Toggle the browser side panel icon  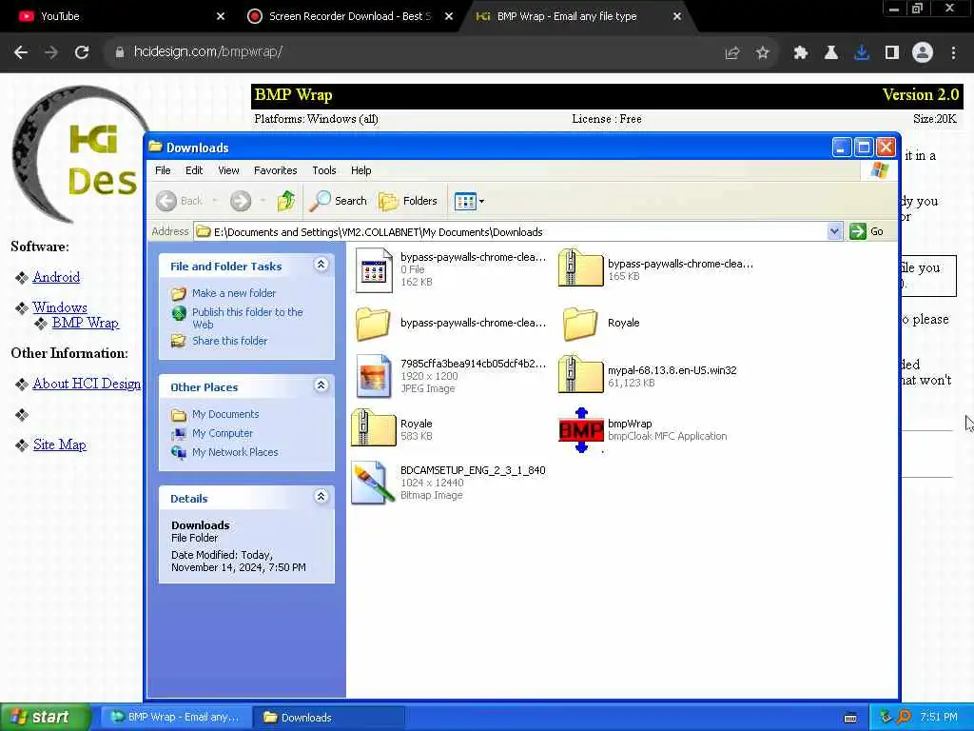point(892,53)
